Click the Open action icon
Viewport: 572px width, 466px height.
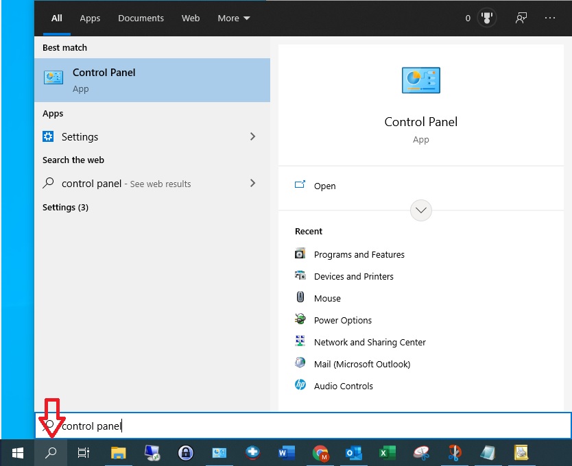(x=300, y=184)
